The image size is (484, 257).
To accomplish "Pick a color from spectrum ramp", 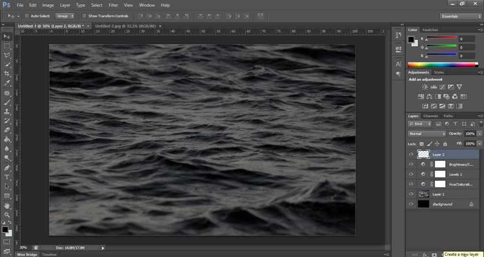I will [x=442, y=65].
